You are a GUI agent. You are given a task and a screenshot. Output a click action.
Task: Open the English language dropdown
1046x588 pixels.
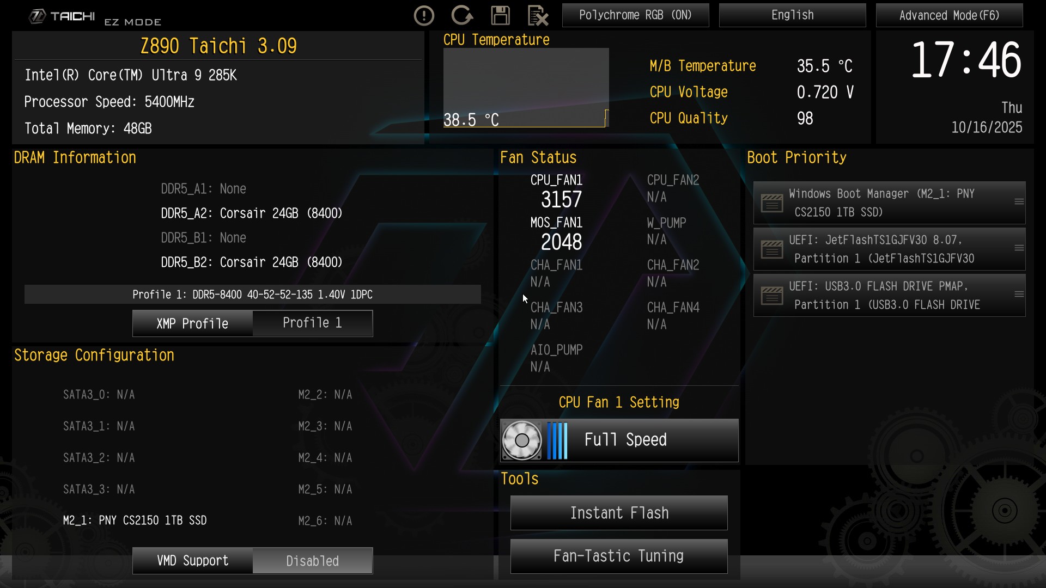(792, 15)
